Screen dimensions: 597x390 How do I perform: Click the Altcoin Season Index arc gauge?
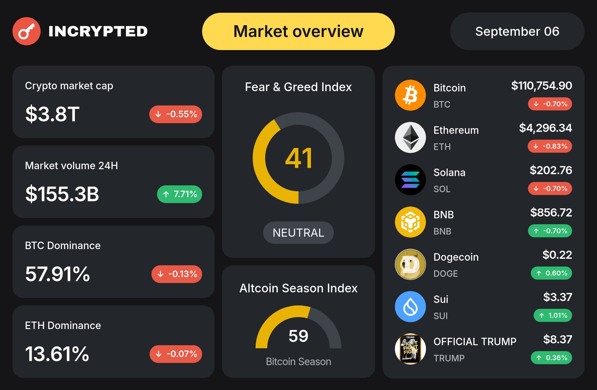(298, 327)
